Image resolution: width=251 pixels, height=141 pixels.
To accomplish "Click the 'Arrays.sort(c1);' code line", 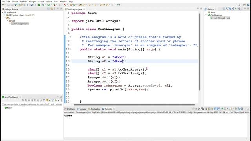I will (x=104, y=78).
